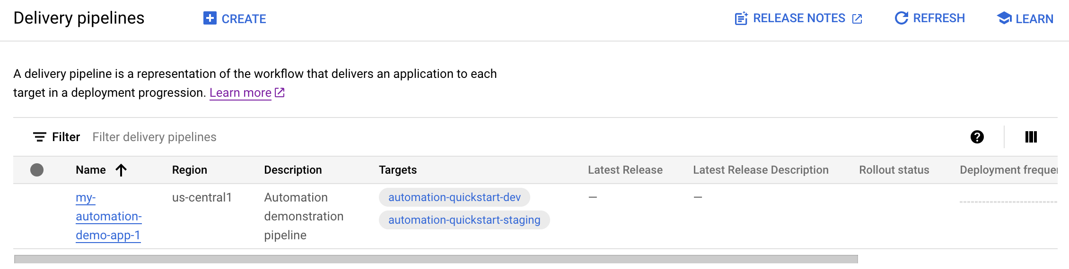The image size is (1069, 269).
Task: Open the automation-quickstart-staging target chip
Action: click(464, 220)
